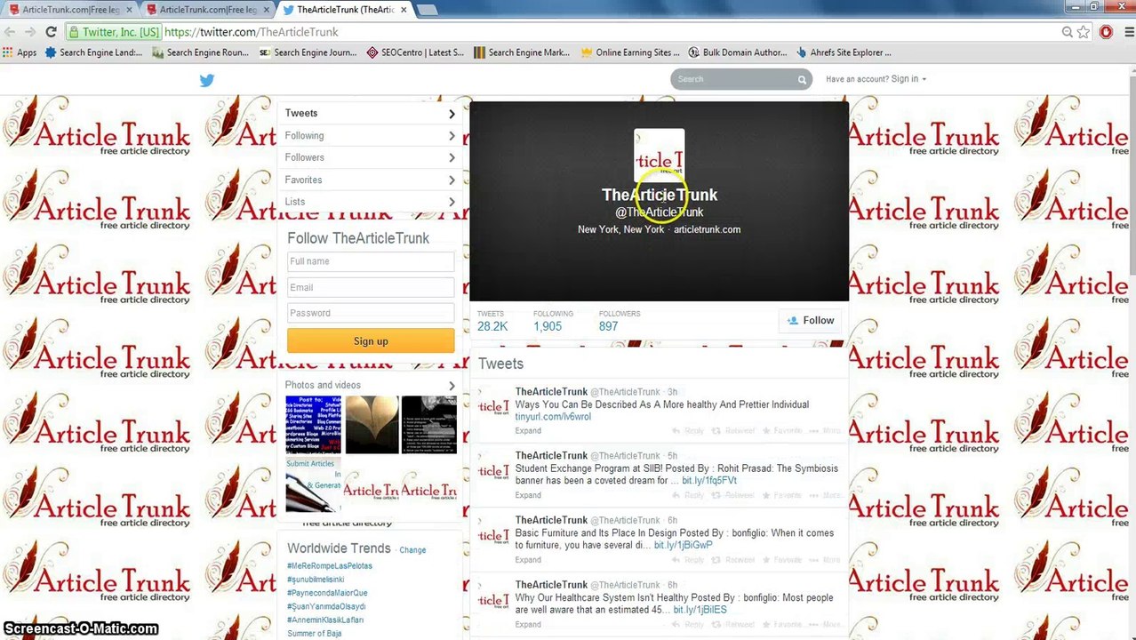The width and height of the screenshot is (1136, 640).
Task: Click the Twitter bird logo icon
Action: (206, 81)
